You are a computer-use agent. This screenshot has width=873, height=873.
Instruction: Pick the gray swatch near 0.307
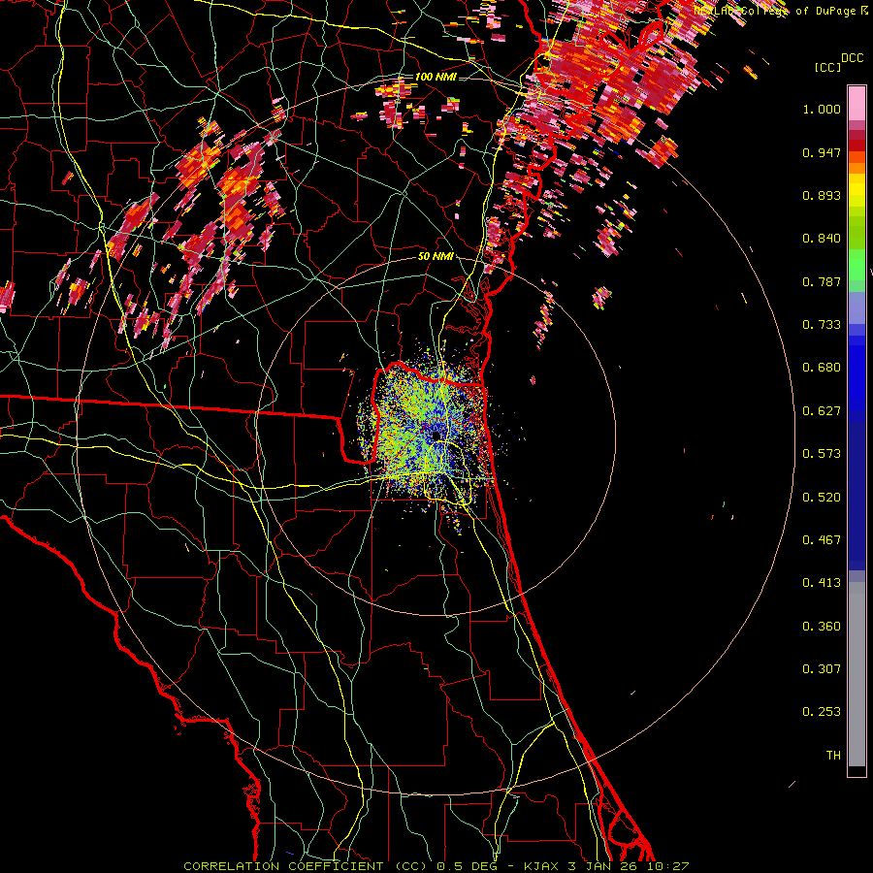pyautogui.click(x=857, y=674)
